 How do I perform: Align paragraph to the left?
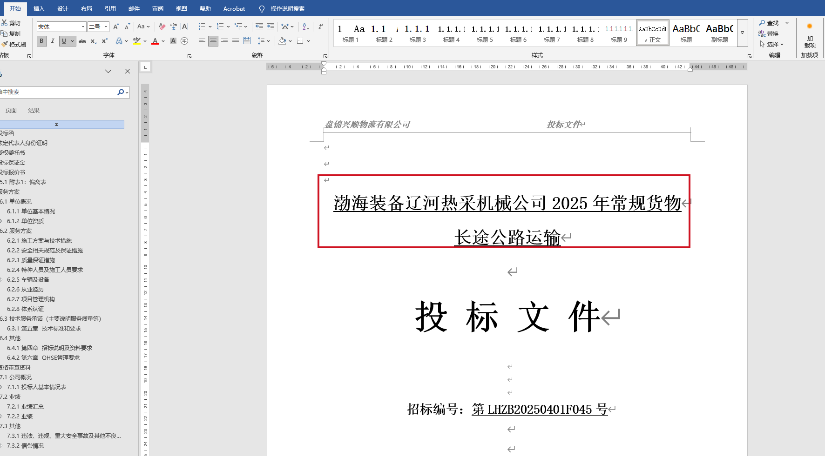202,41
